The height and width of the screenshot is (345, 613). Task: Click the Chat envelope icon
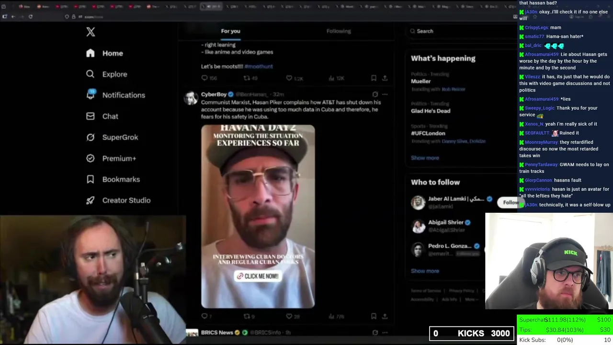click(91, 116)
